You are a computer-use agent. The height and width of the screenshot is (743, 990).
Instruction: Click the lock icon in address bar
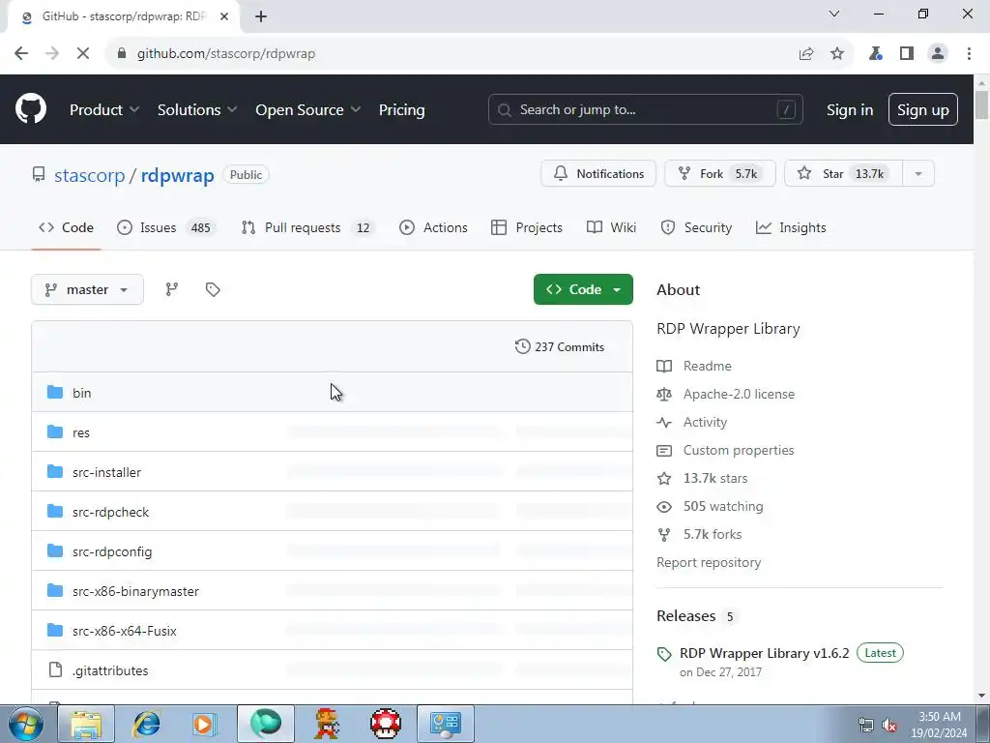122,54
